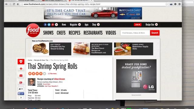Open Watermelon-Tequila Shots article
Image resolution: width=194 pixels, height=109 pixels.
tap(134, 49)
